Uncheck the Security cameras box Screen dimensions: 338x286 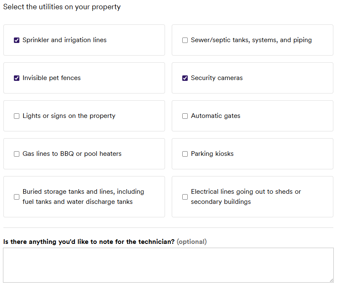pyautogui.click(x=185, y=78)
